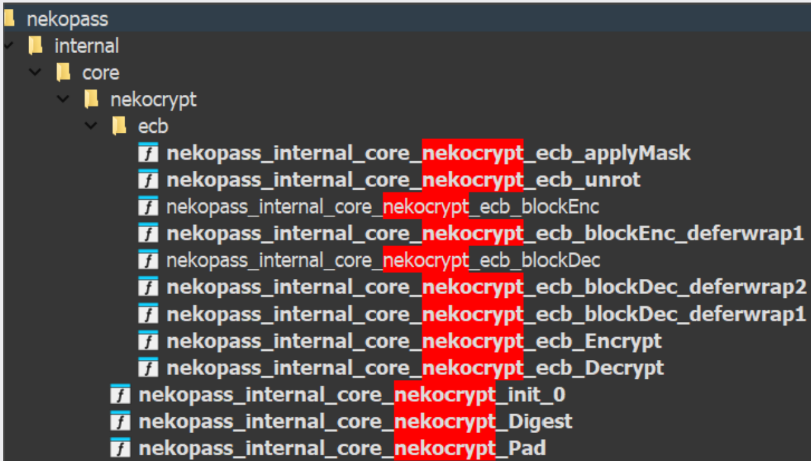Click function icon beside nekocrypt_init_0

[x=120, y=395]
